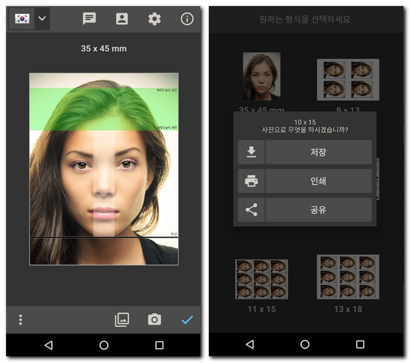The width and height of the screenshot is (411, 363).
Task: Confirm crop with the blue checkmark
Action: (187, 319)
